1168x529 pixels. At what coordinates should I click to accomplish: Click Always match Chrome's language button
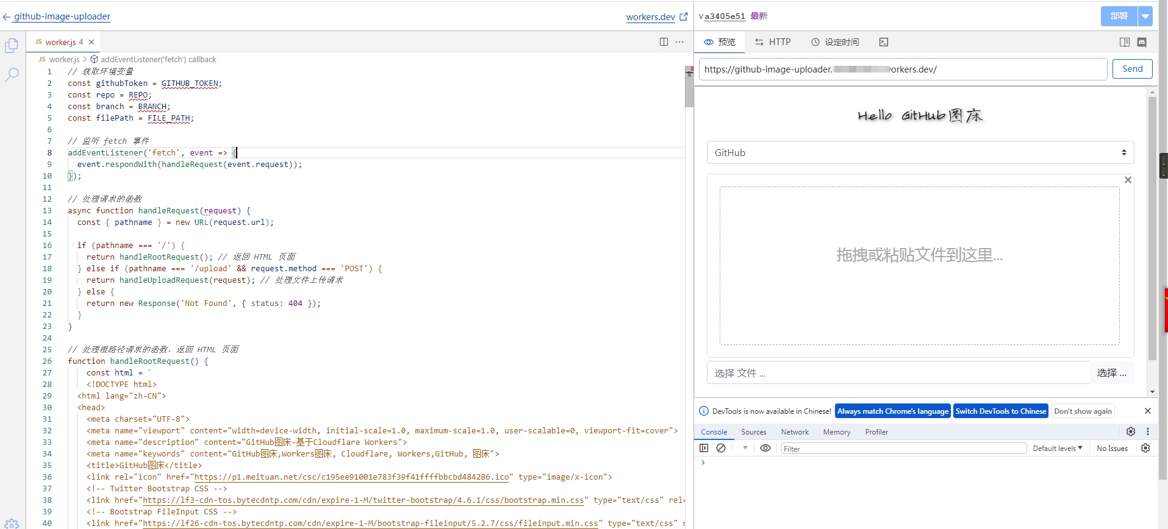tap(893, 411)
